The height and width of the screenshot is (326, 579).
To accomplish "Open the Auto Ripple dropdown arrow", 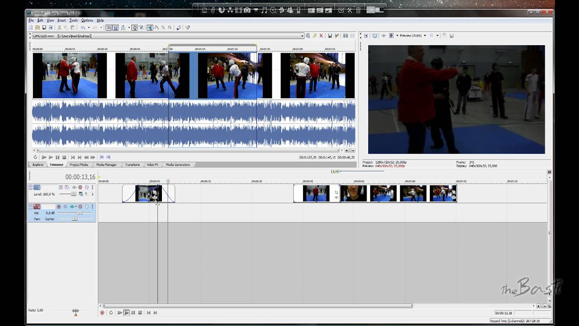I will click(x=129, y=28).
